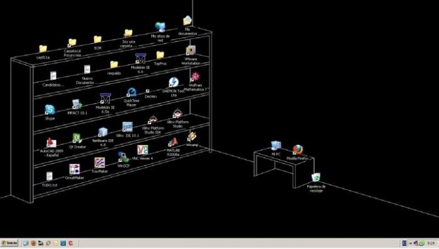Screen dimensions: 439x249
Task: Click the green tray icon beside the clock
Action: point(422,243)
